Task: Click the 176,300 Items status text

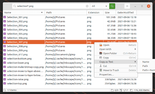Action: [x=142, y=90]
